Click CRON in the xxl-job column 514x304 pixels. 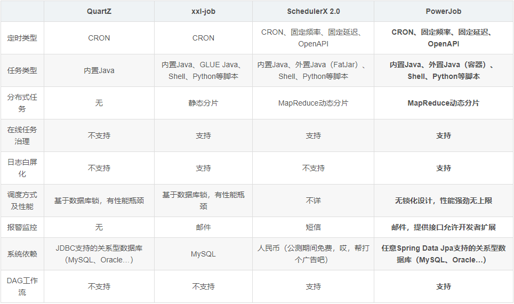tap(203, 38)
